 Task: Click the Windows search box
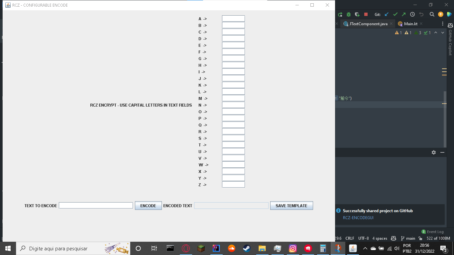(73, 248)
